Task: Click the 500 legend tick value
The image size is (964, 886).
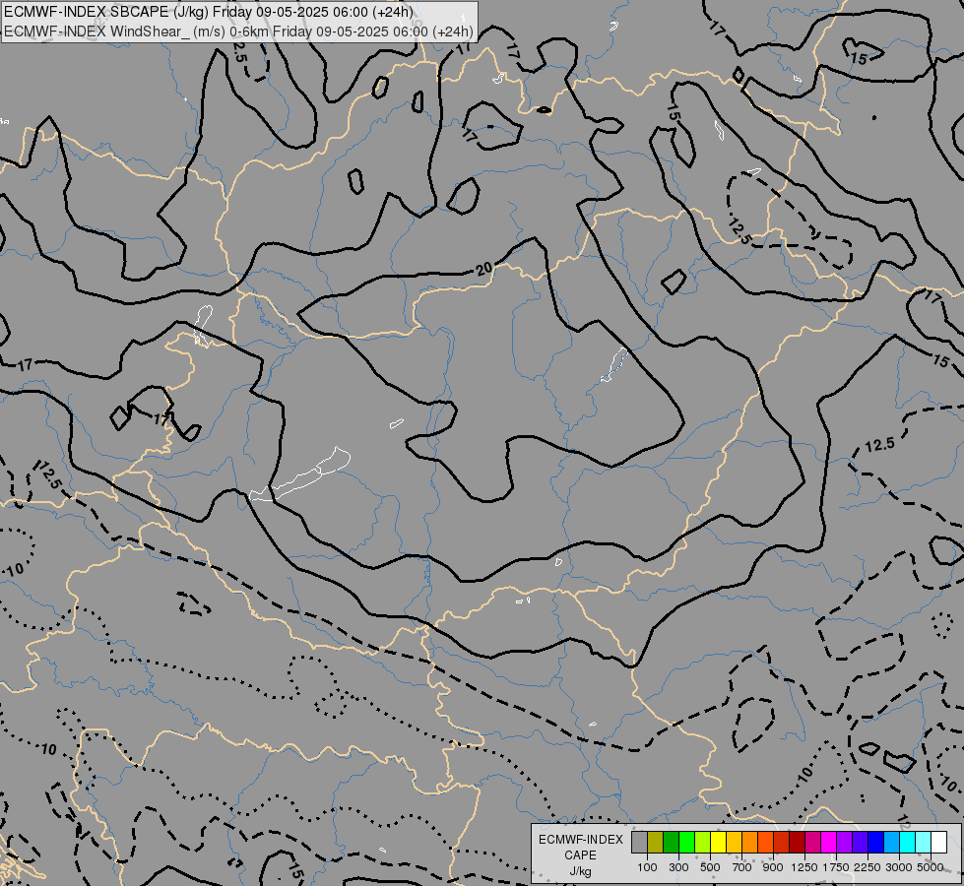Action: (710, 867)
